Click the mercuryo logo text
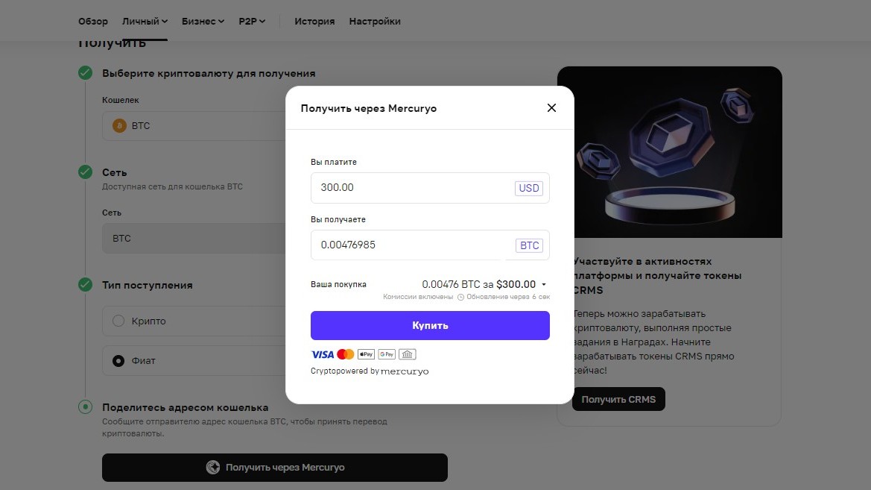This screenshot has width=871, height=490. tap(405, 371)
